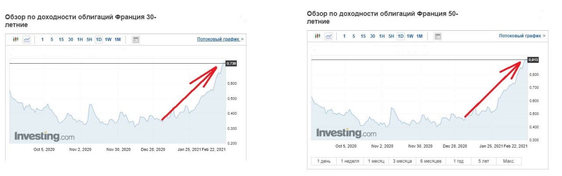The image size is (562, 176).
Task: Select area chart icon on the 30-year chart
Action: (27, 40)
